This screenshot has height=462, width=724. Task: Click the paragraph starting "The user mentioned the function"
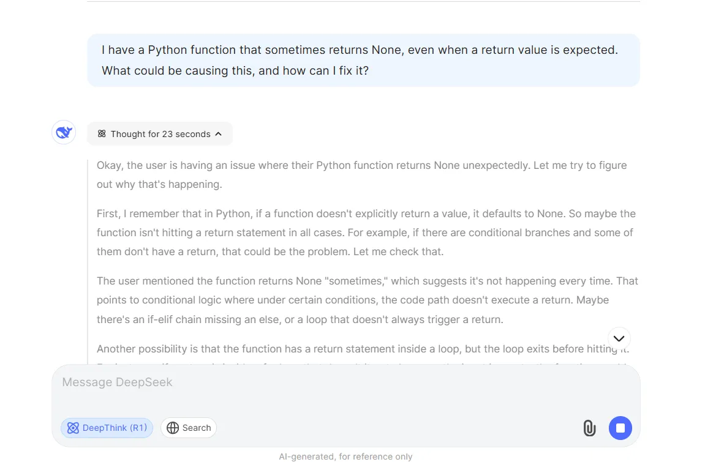(x=368, y=300)
